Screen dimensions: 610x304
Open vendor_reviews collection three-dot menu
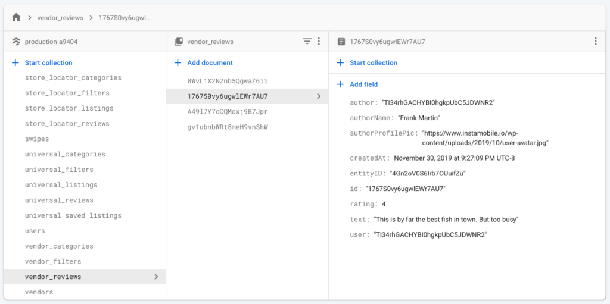(319, 42)
